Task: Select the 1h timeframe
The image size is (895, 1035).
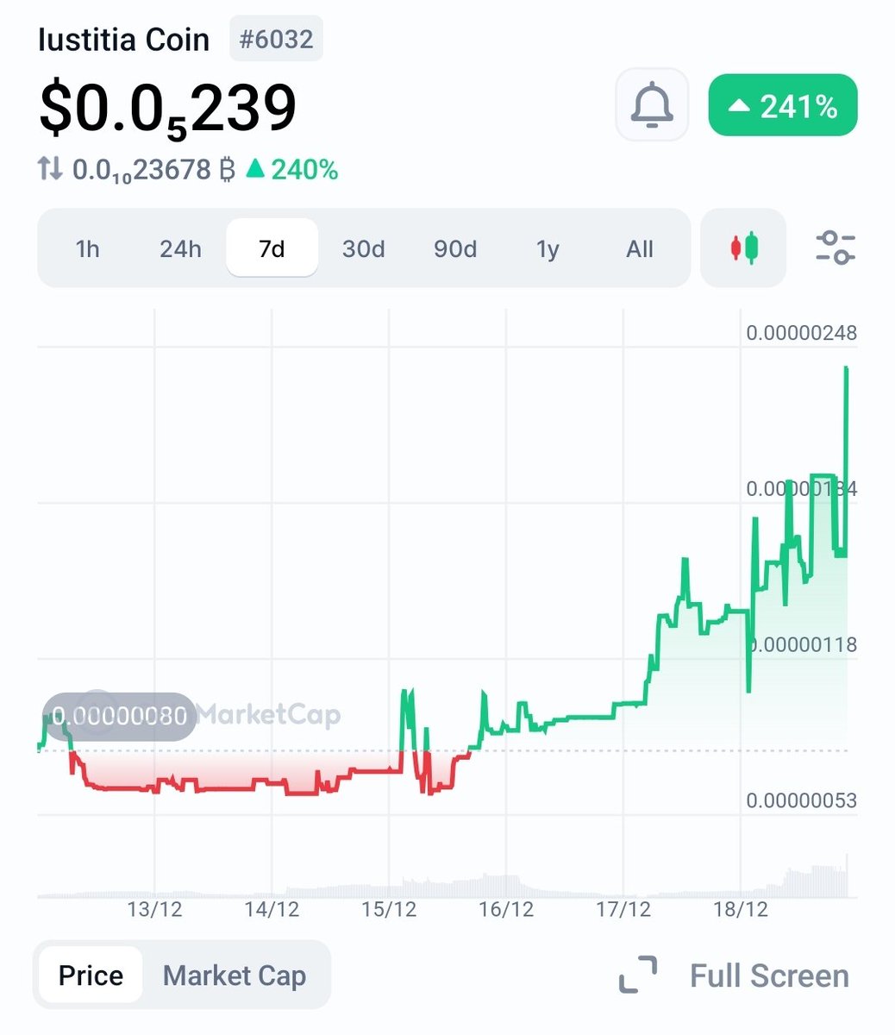Action: pos(87,248)
